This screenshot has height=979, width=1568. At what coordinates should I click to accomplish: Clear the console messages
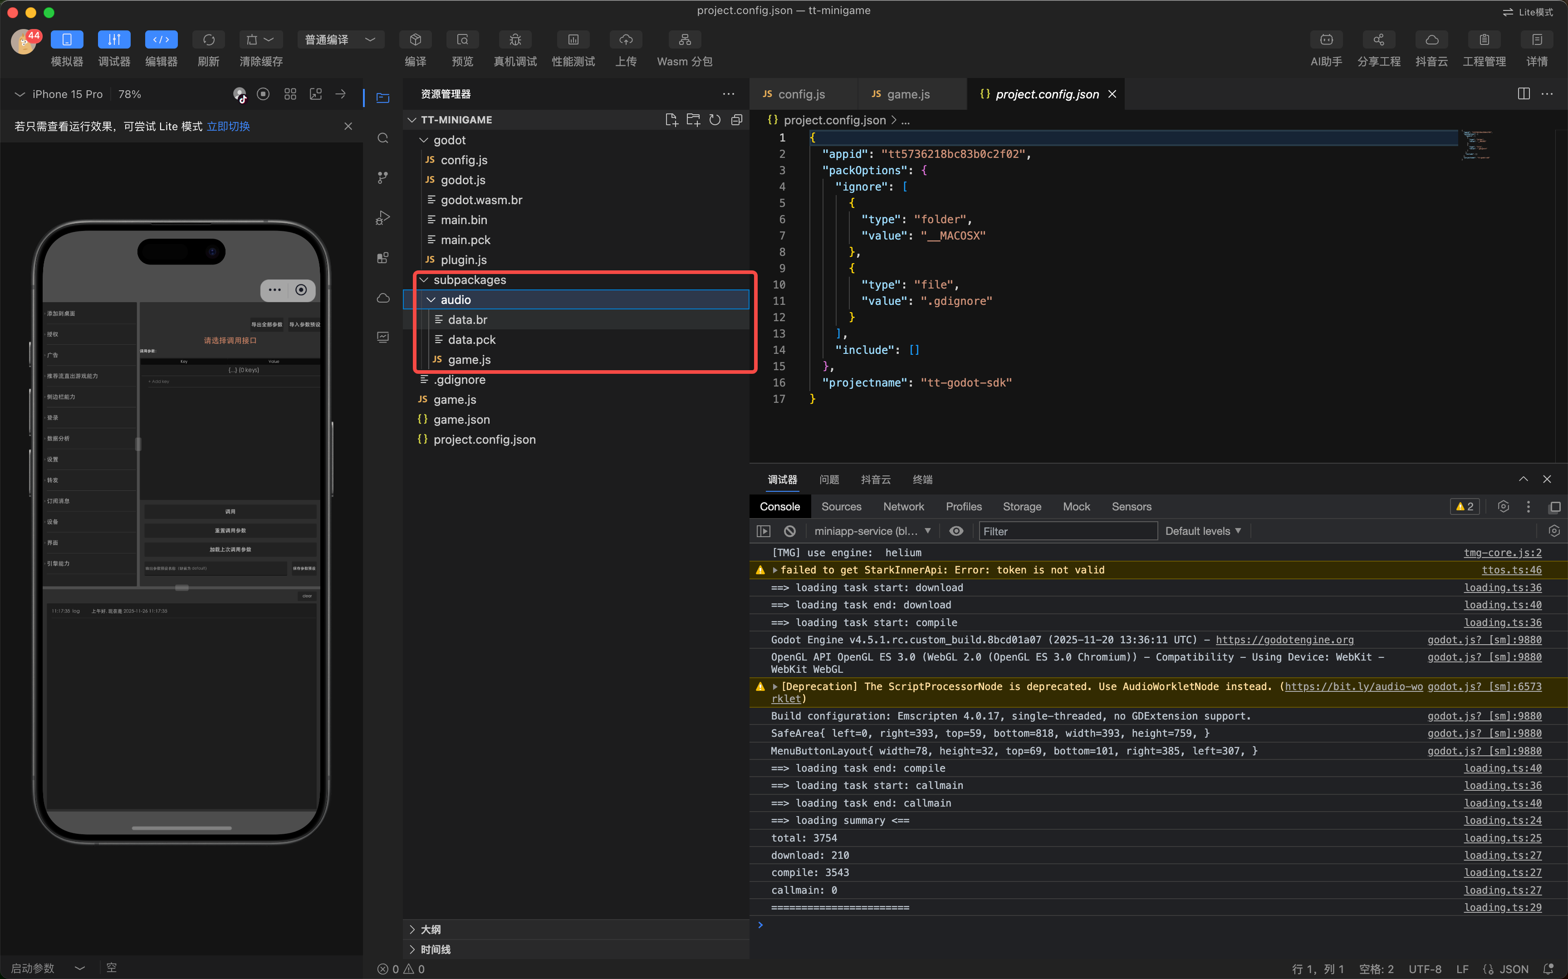click(x=789, y=531)
